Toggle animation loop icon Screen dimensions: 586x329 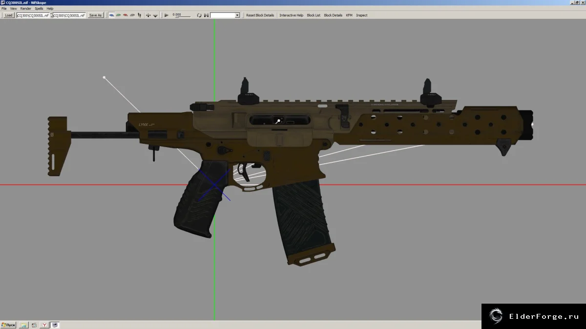(199, 15)
